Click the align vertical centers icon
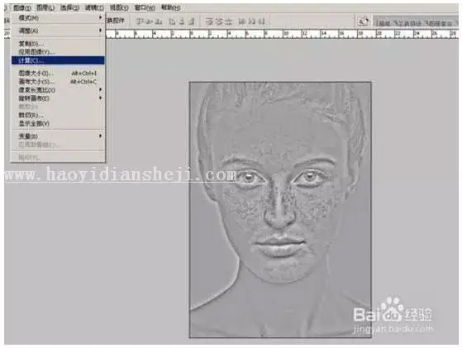Viewport: 462px width, 348px height. click(150, 21)
